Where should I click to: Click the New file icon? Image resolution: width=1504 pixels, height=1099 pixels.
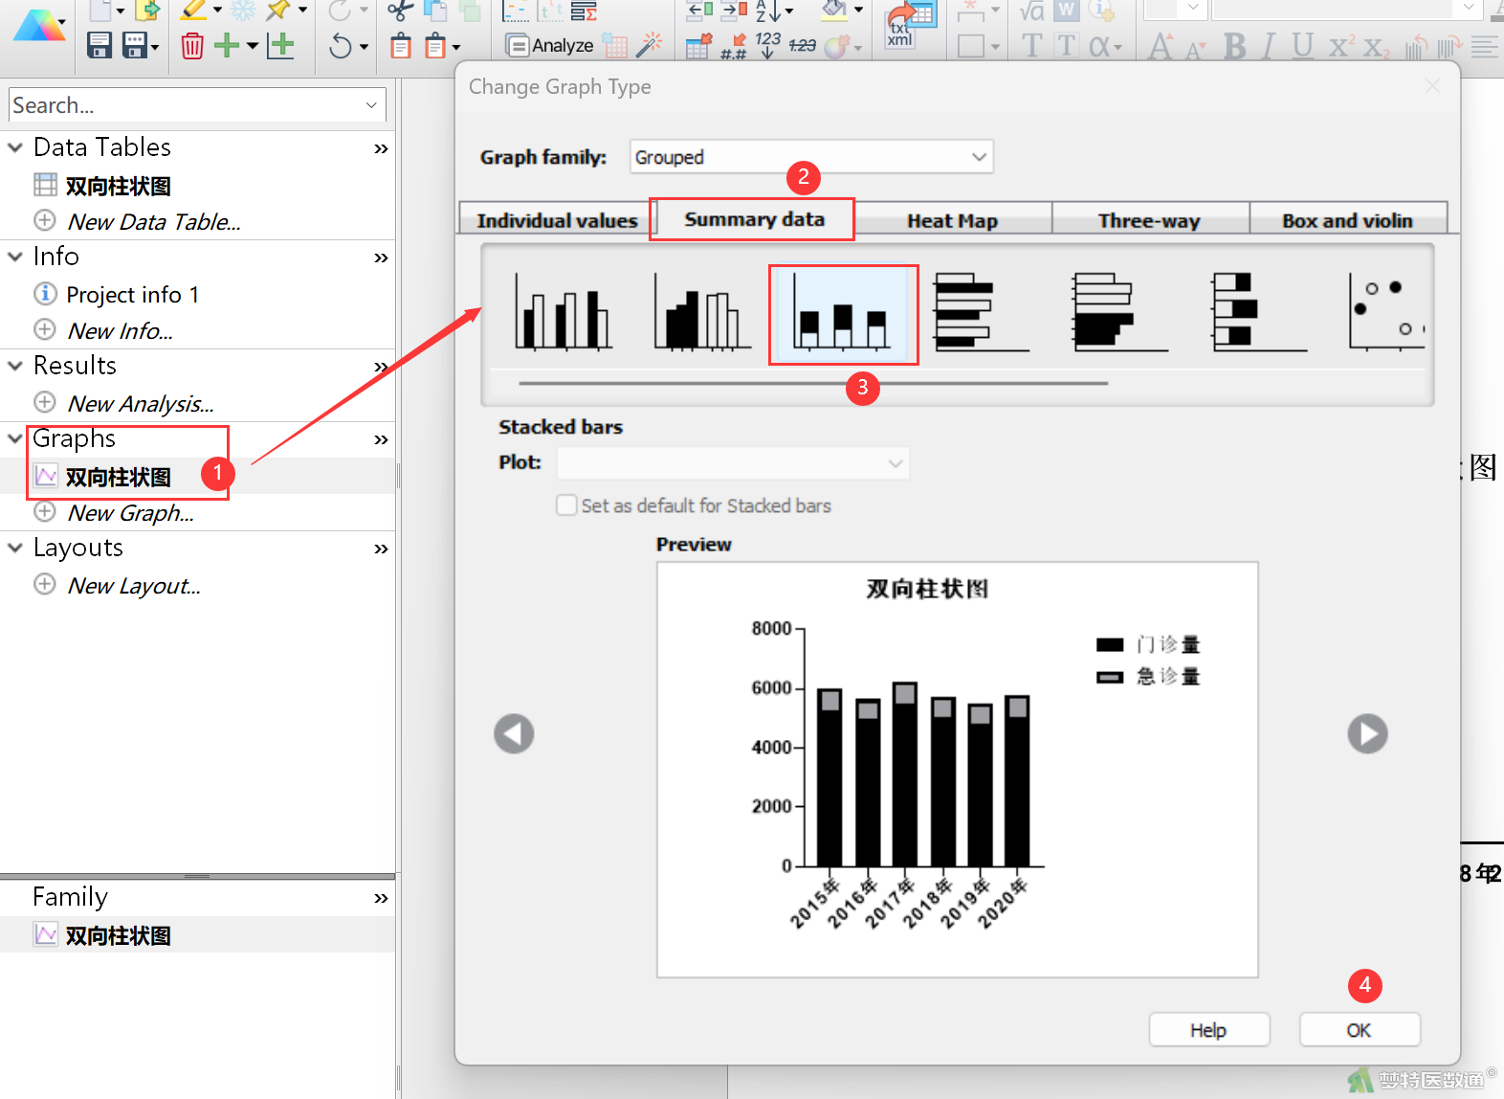100,11
